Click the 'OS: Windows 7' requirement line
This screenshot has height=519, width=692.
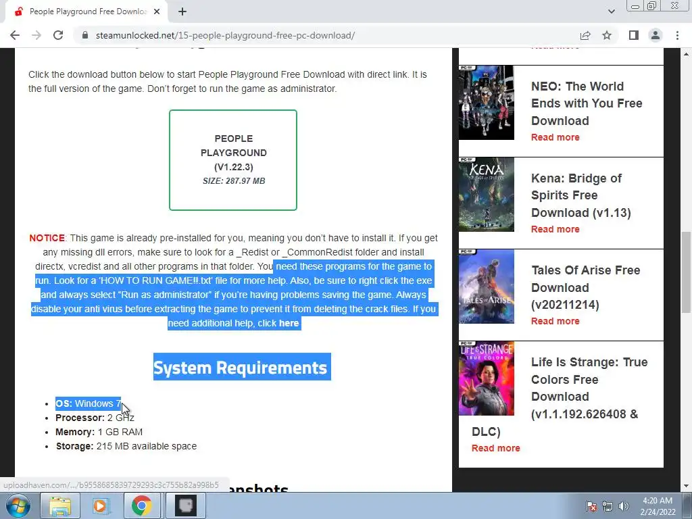tap(89, 403)
